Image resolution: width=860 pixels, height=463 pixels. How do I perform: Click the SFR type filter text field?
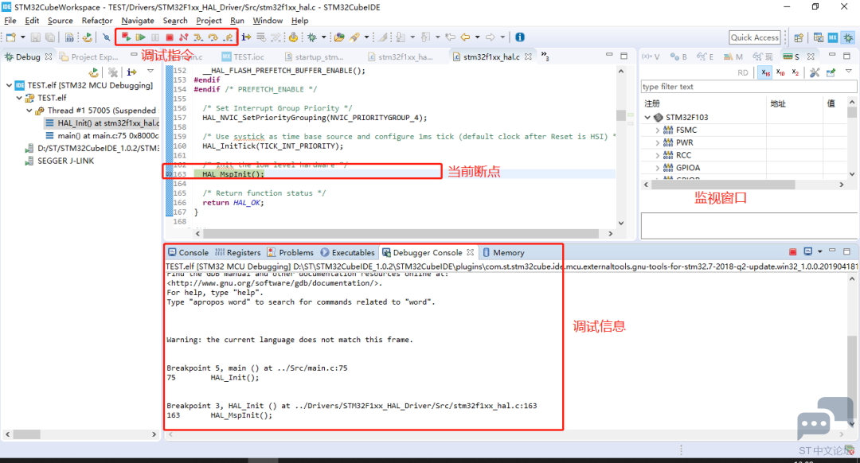tap(748, 87)
